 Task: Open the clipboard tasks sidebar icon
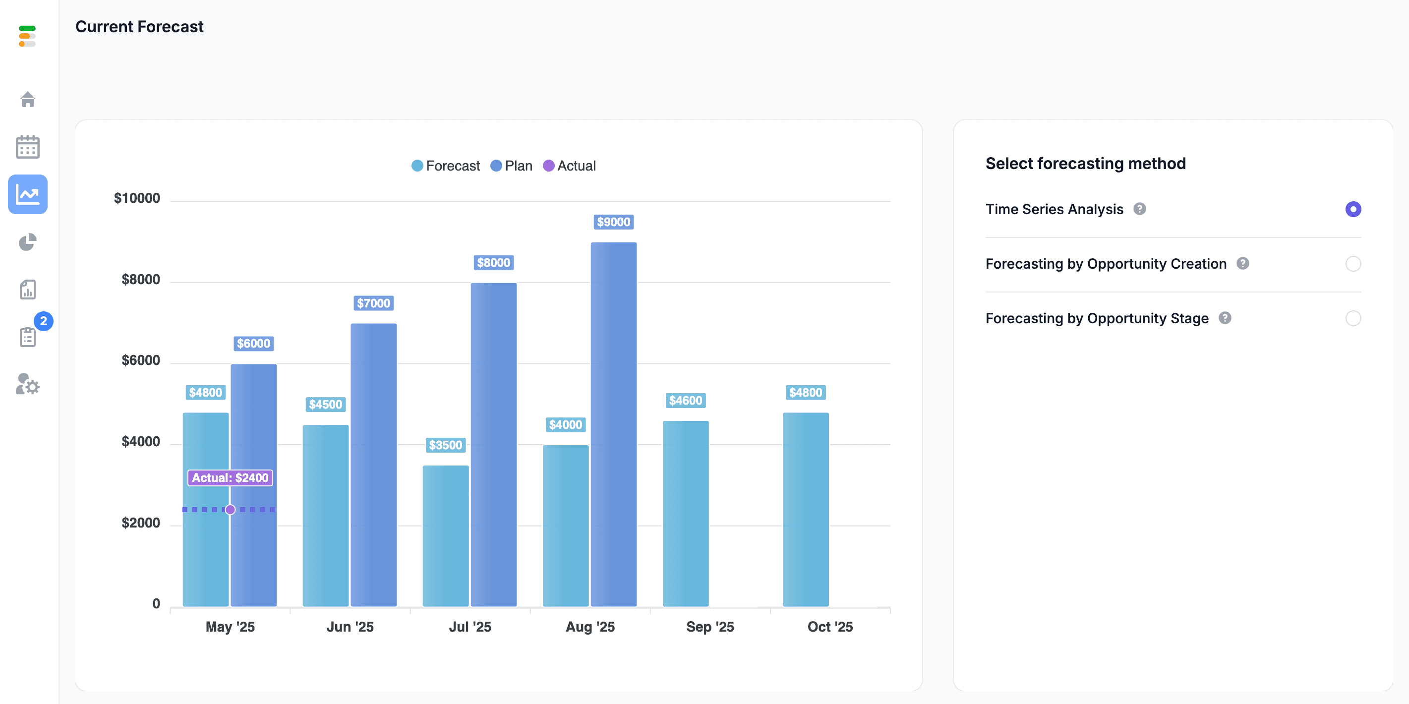(27, 337)
